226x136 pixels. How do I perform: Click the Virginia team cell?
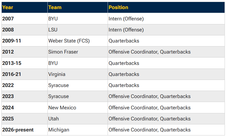78,74
